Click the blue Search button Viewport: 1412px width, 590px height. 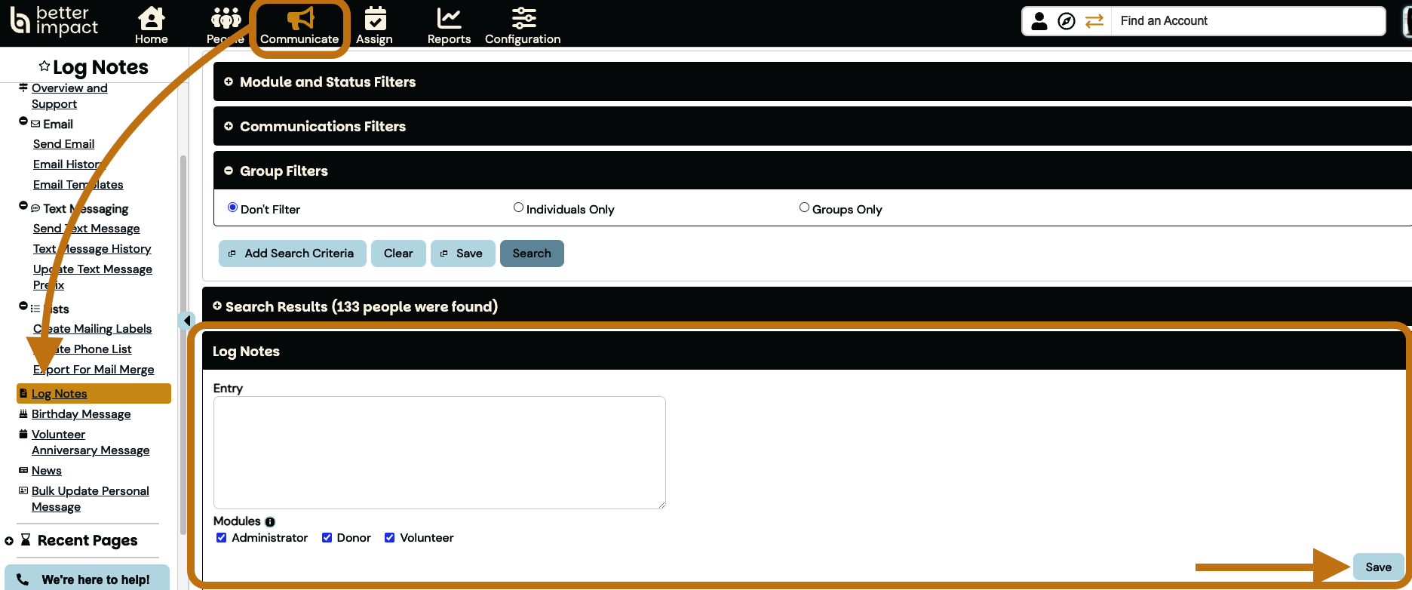coord(532,254)
